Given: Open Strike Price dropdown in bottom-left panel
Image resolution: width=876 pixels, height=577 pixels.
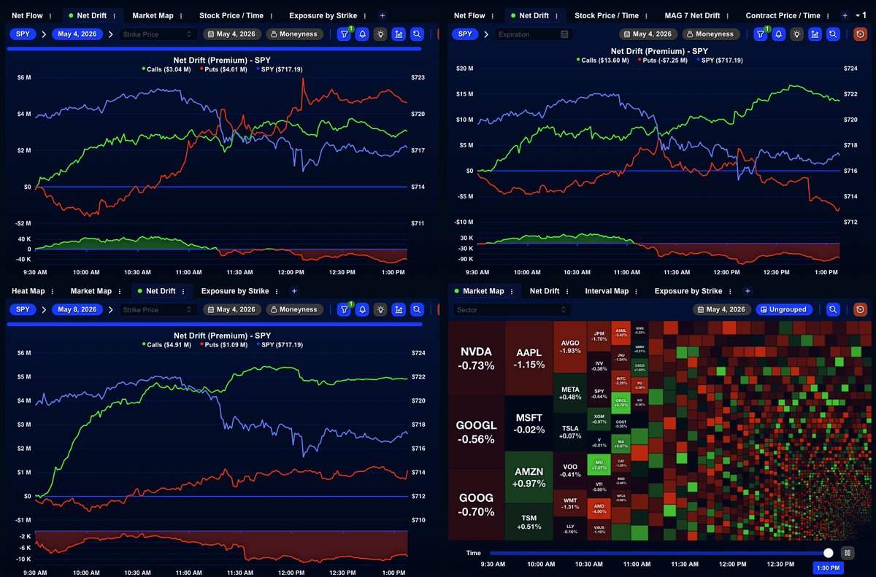Looking at the screenshot, I should (158, 309).
